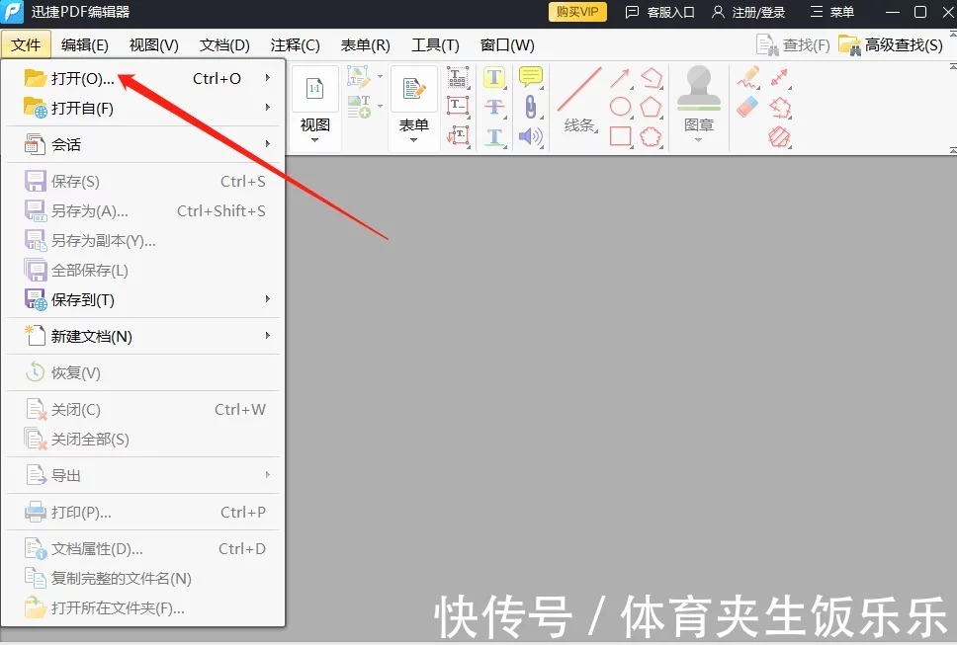Select the eraser tool

pos(747,108)
